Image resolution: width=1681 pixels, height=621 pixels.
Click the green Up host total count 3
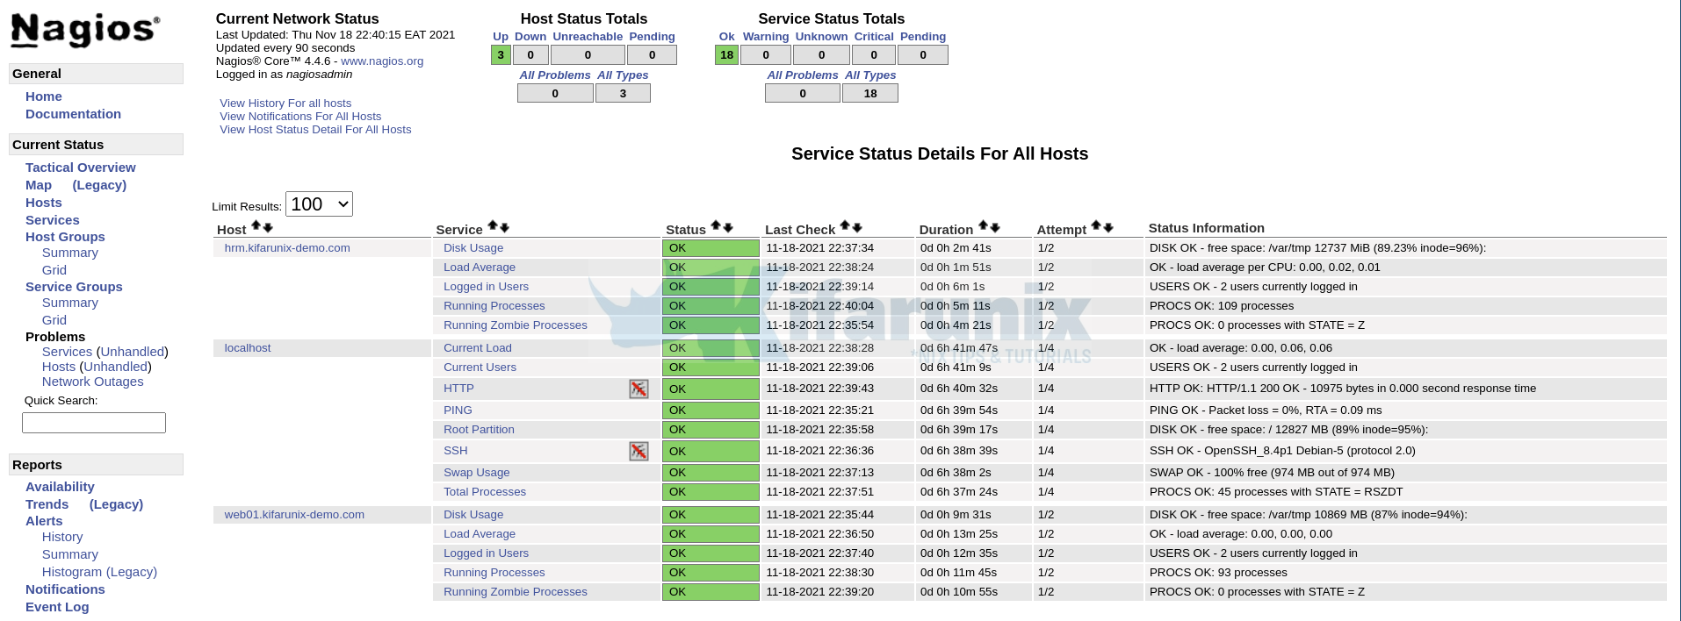tap(501, 55)
